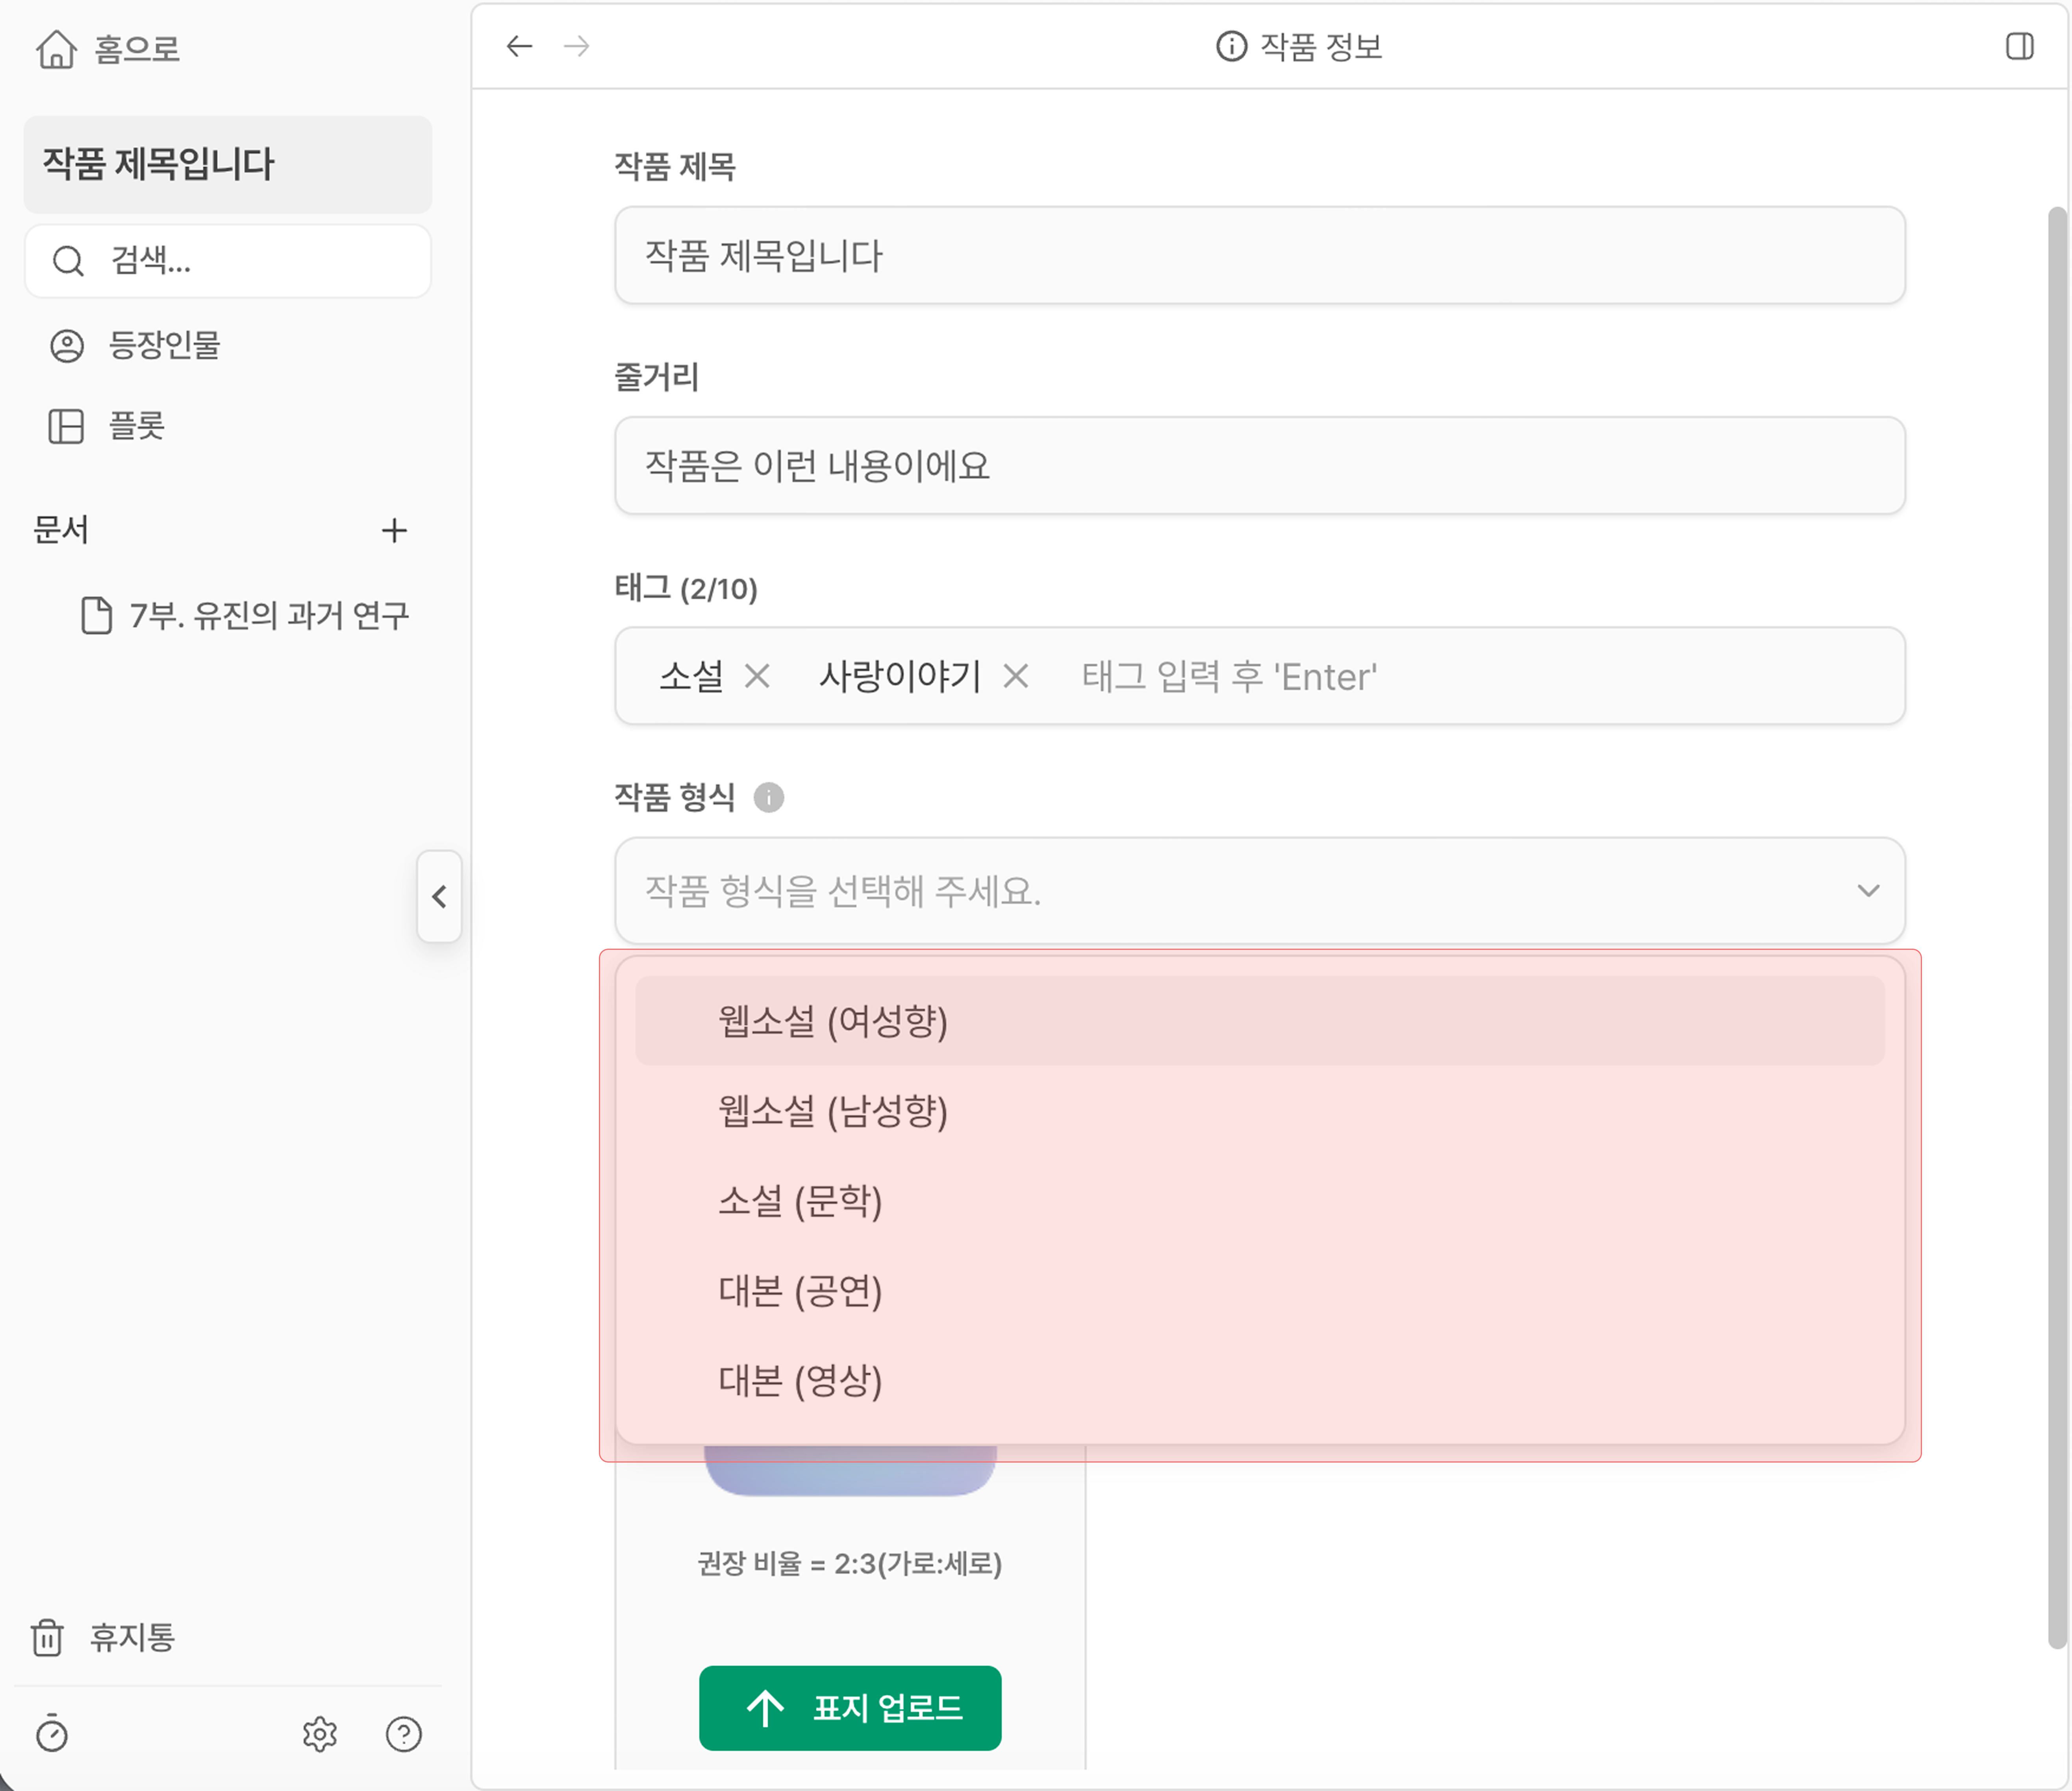2072x1791 pixels.
Task: Go forward with the right arrow
Action: click(577, 46)
